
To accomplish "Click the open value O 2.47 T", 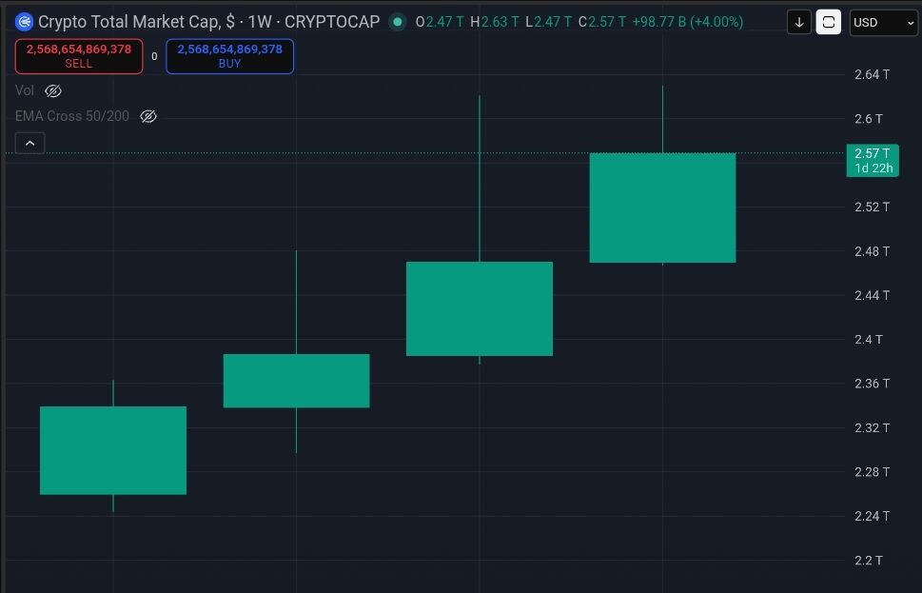I will click(440, 22).
